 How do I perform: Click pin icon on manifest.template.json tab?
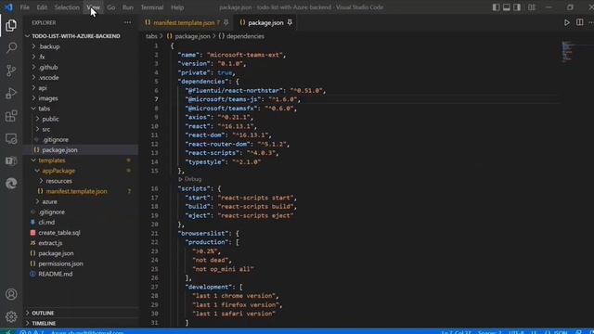(226, 22)
